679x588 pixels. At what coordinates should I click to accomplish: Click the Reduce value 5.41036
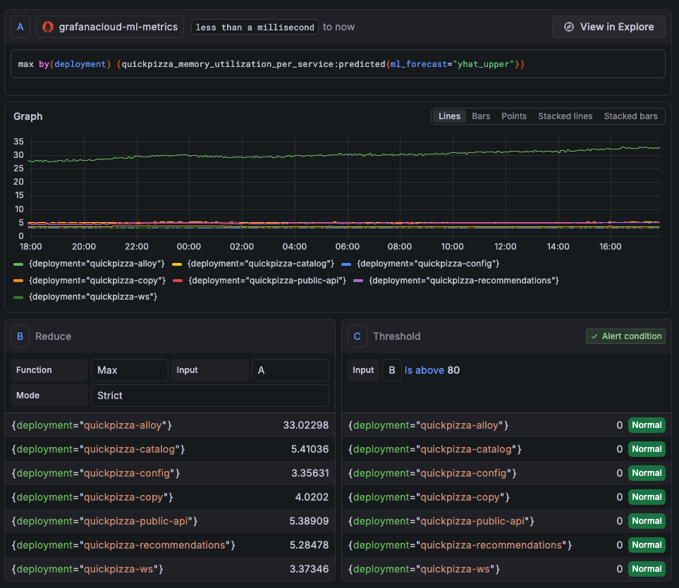(x=310, y=449)
